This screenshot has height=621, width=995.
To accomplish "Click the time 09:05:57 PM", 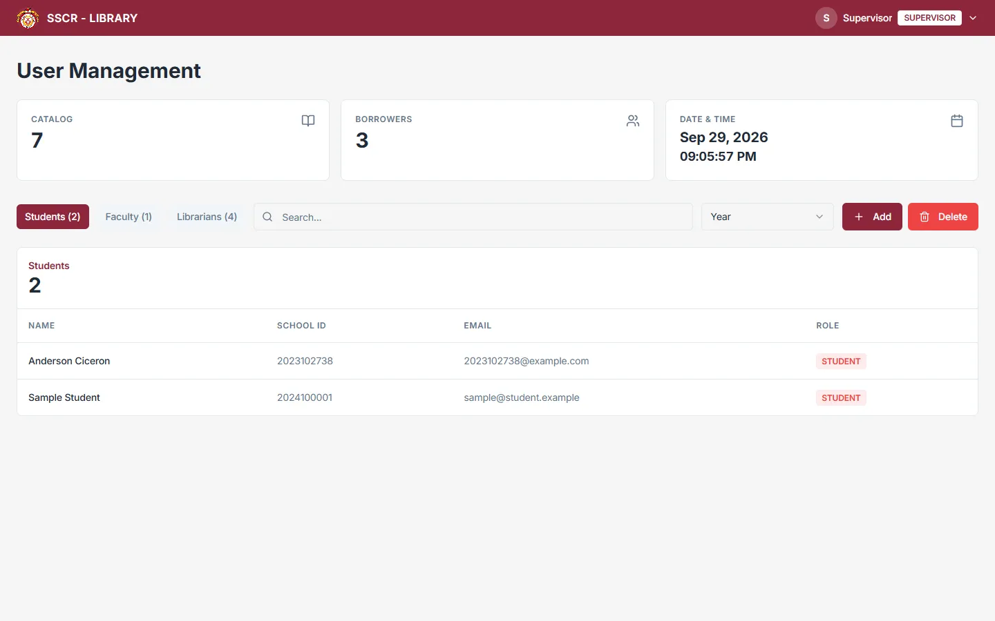I will pyautogui.click(x=718, y=157).
